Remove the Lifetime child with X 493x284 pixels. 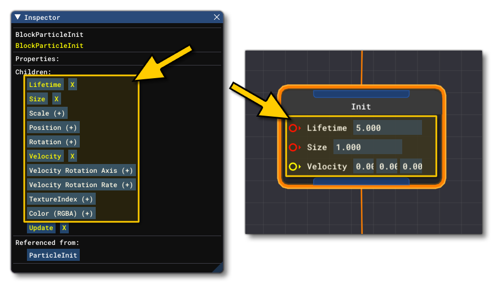[73, 85]
